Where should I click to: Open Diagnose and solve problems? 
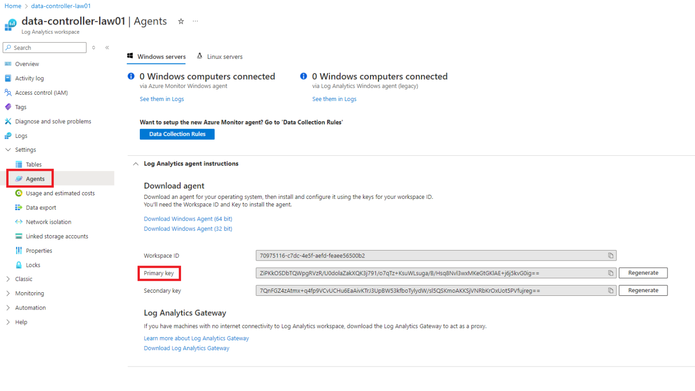pos(53,121)
